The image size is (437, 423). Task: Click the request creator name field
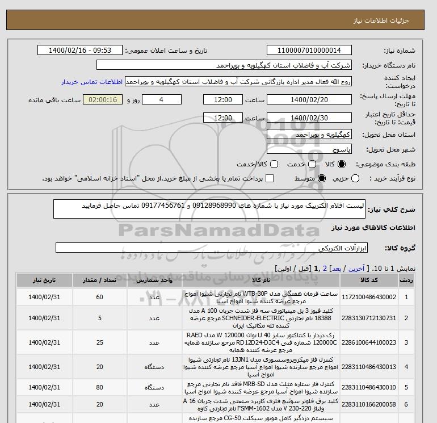point(238,82)
